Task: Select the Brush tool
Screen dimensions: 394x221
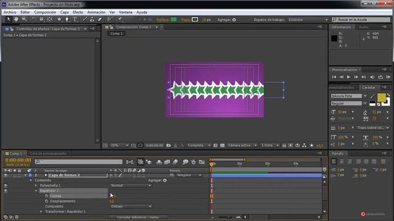Action: [85, 19]
